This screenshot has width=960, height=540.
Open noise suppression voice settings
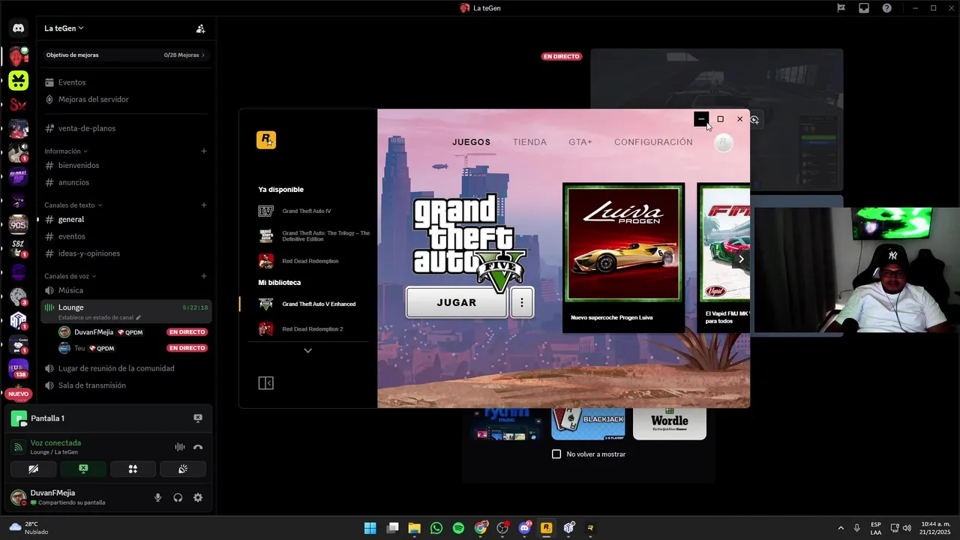[x=180, y=447]
